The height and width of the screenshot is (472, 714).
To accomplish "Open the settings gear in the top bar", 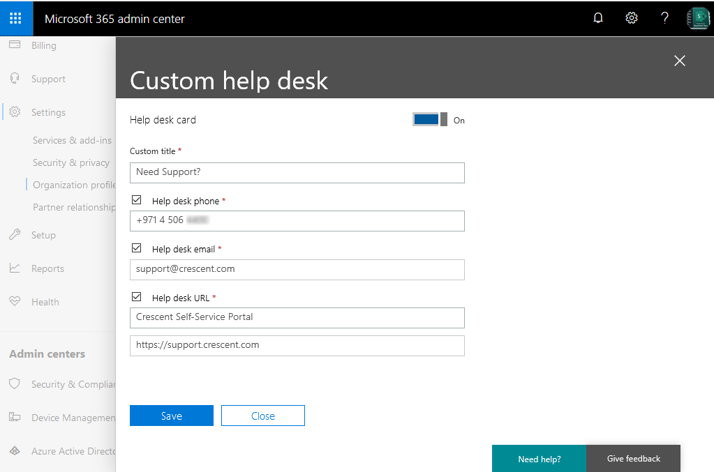I will pyautogui.click(x=631, y=17).
